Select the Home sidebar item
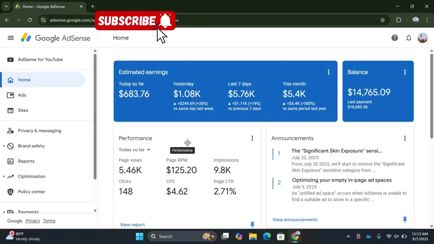434x244 pixels. (x=43, y=80)
